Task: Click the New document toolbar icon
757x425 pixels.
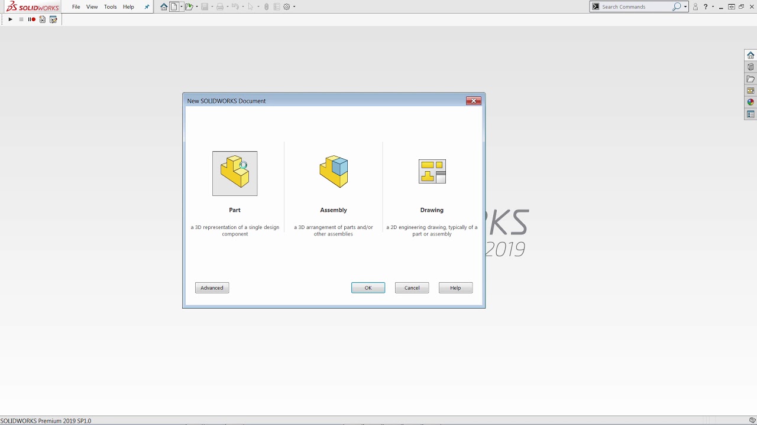Action: click(174, 6)
